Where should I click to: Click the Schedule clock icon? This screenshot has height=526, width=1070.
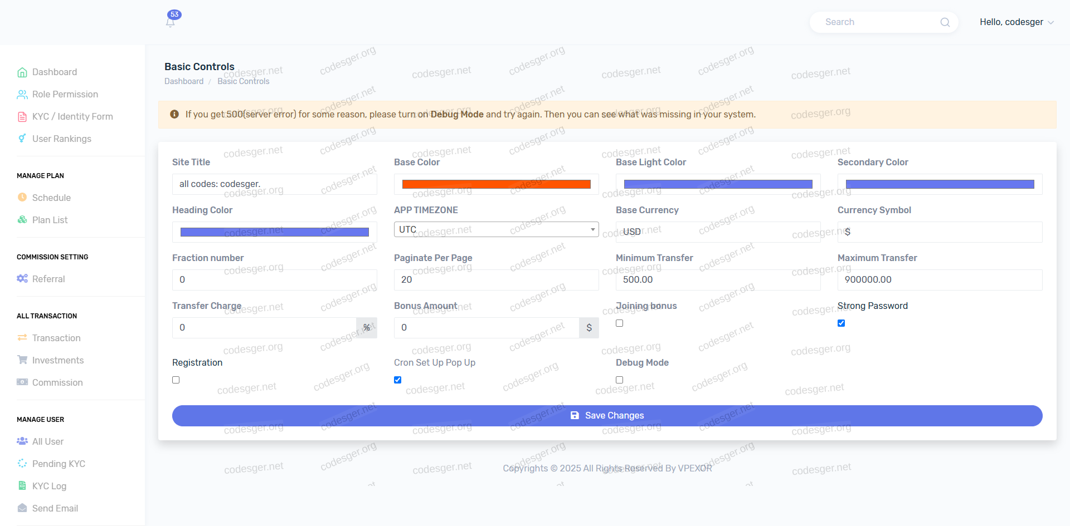pyautogui.click(x=22, y=197)
